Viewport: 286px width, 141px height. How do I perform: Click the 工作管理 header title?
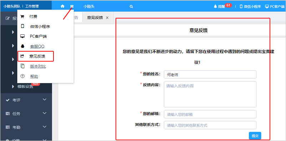tap(32, 6)
